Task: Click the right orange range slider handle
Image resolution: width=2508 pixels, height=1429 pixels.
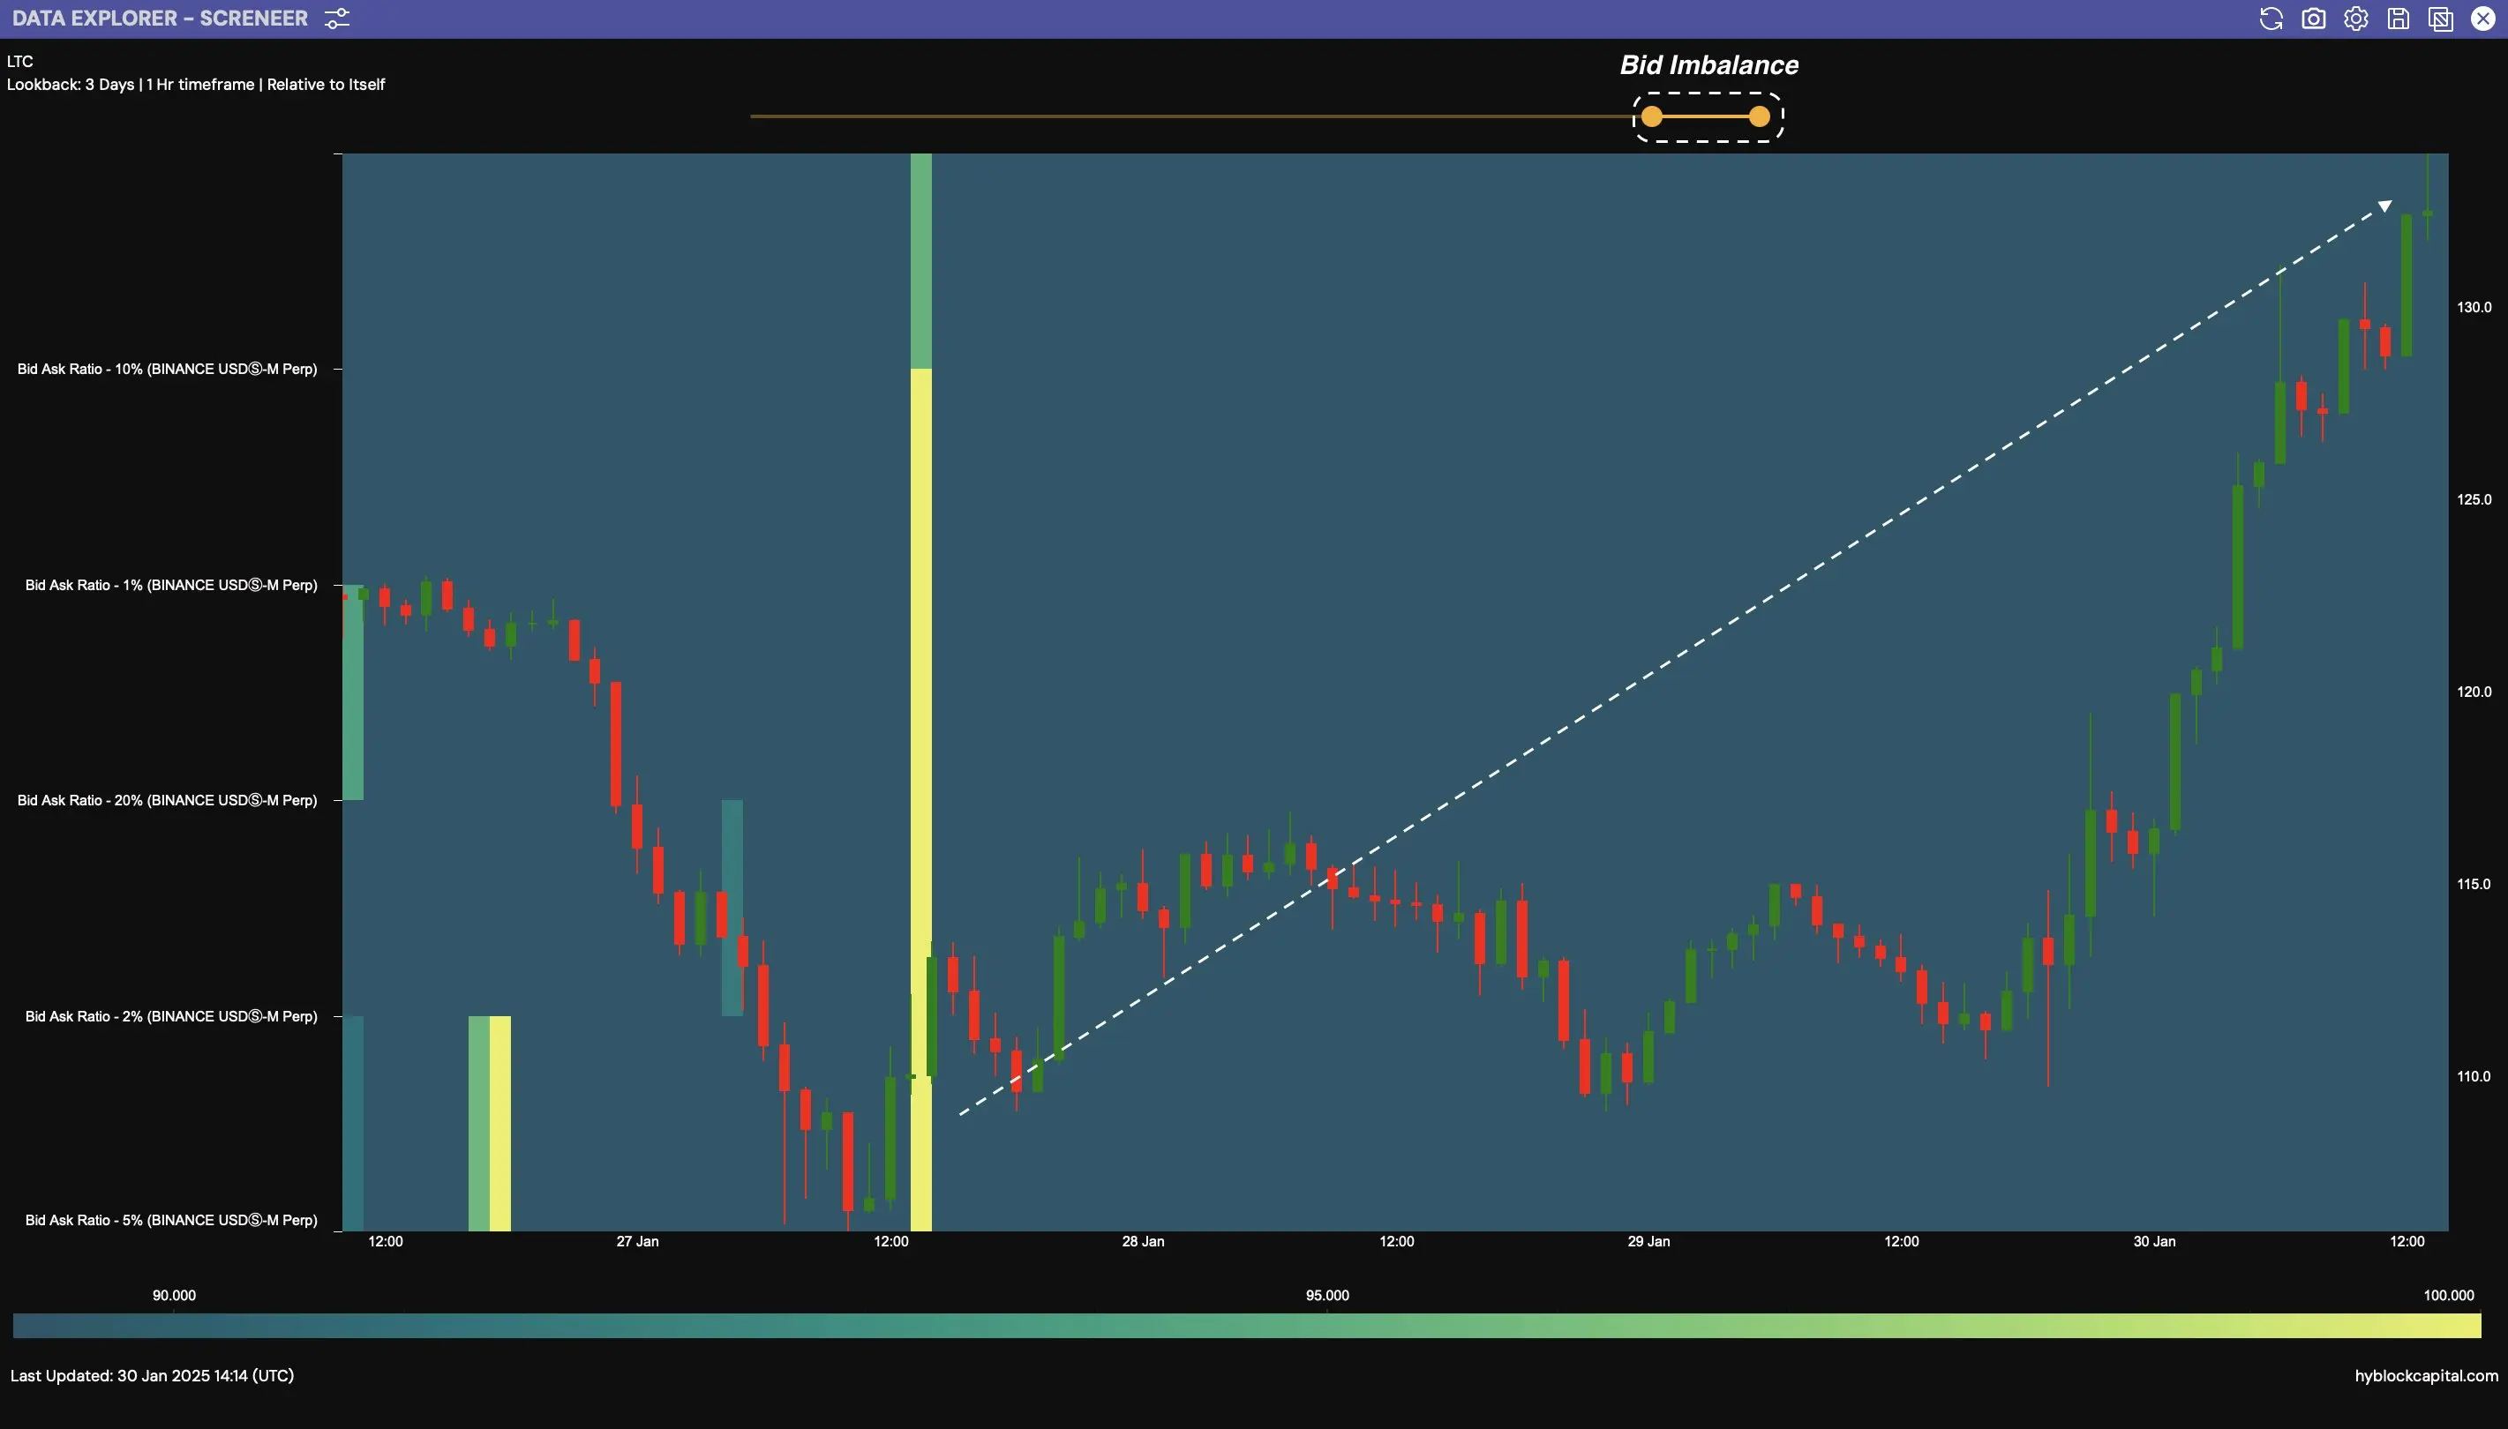Action: tap(1759, 116)
